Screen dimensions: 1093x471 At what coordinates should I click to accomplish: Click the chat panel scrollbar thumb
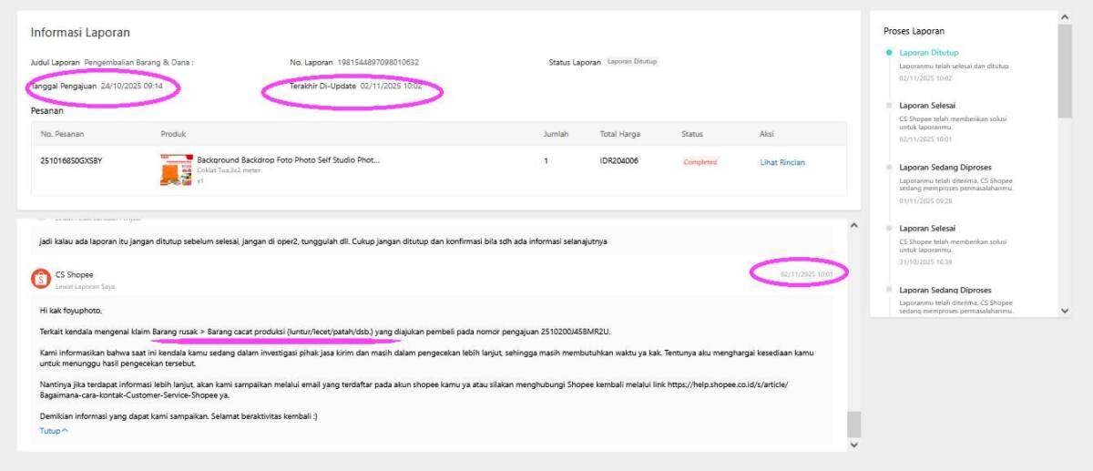(x=853, y=424)
